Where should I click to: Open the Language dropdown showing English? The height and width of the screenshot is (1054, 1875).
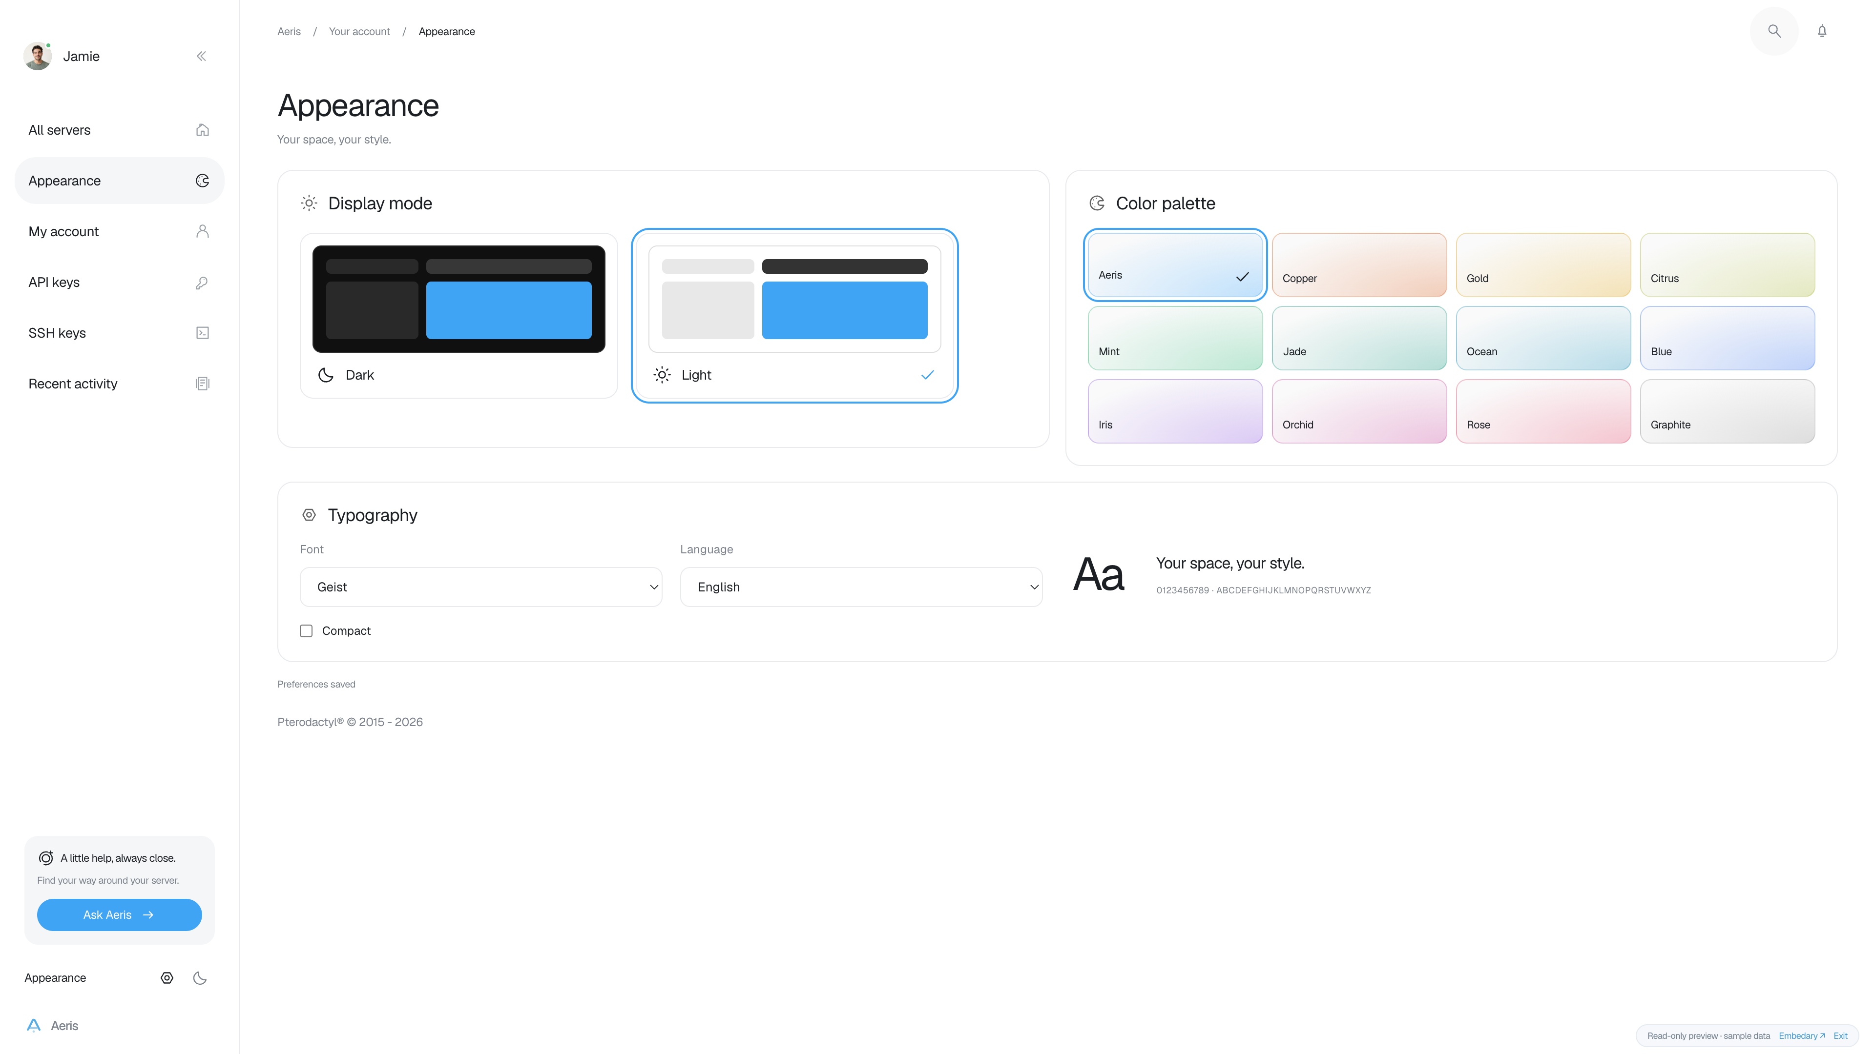coord(861,587)
